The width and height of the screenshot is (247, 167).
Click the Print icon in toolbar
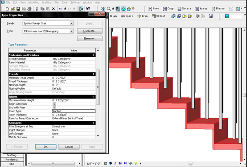29,9
